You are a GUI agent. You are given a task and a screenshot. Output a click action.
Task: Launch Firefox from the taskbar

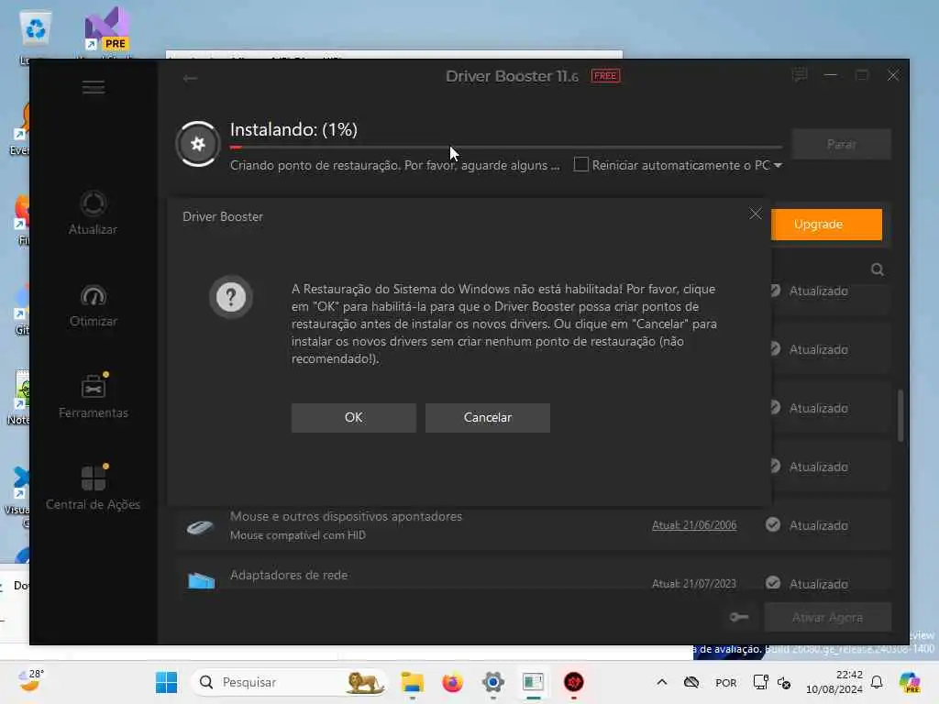[x=452, y=682]
